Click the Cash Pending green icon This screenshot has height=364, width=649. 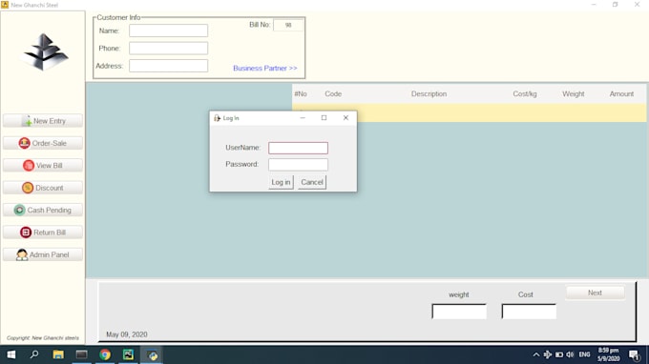19,211
